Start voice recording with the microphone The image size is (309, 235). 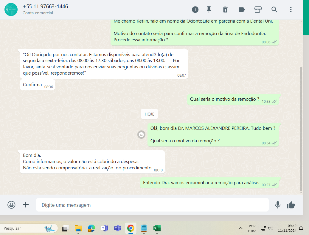coord(278,205)
